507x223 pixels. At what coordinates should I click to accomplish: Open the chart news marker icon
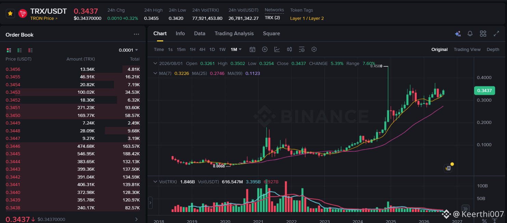(x=448, y=168)
